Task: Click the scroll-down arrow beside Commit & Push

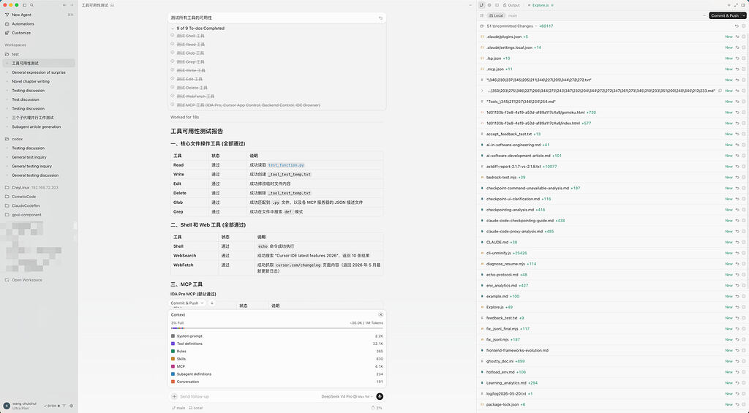Action: [x=212, y=303]
